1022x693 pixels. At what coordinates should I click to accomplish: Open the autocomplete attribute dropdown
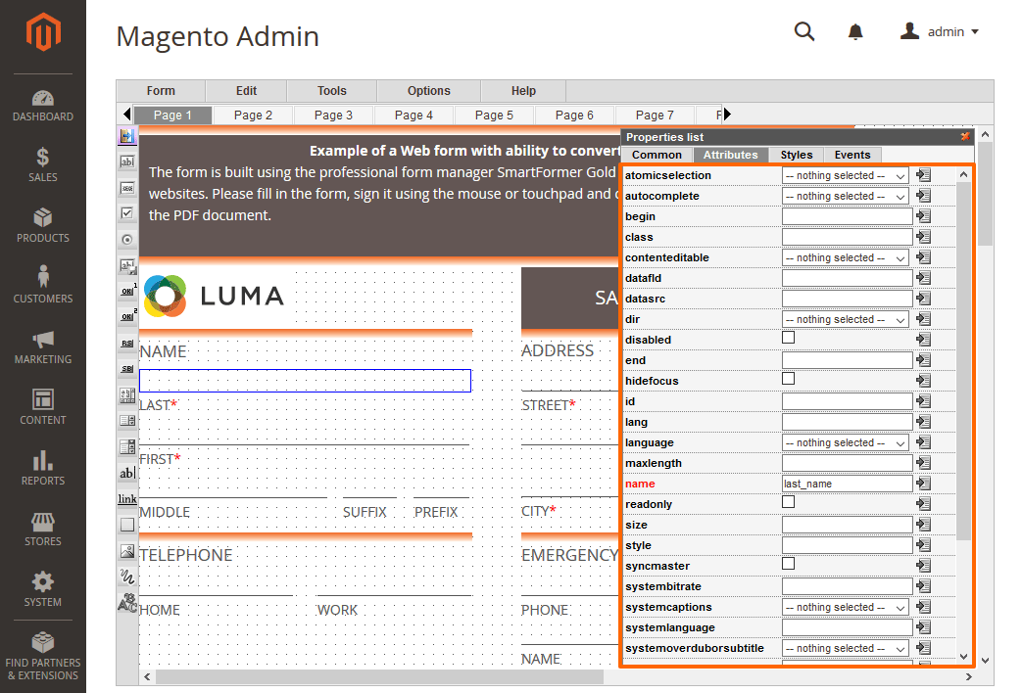tap(845, 195)
